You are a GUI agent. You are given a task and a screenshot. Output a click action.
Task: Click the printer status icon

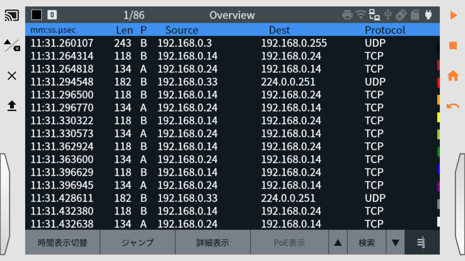pyautogui.click(x=347, y=15)
